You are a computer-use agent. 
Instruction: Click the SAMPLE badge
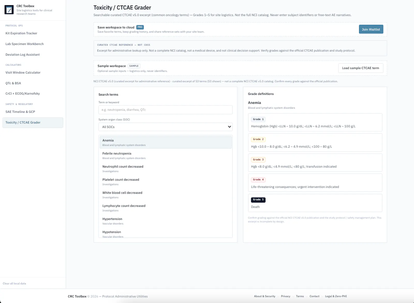pos(134,66)
